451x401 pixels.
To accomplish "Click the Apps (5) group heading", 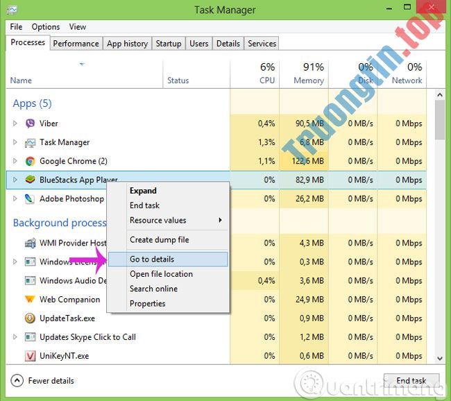I will pos(32,103).
